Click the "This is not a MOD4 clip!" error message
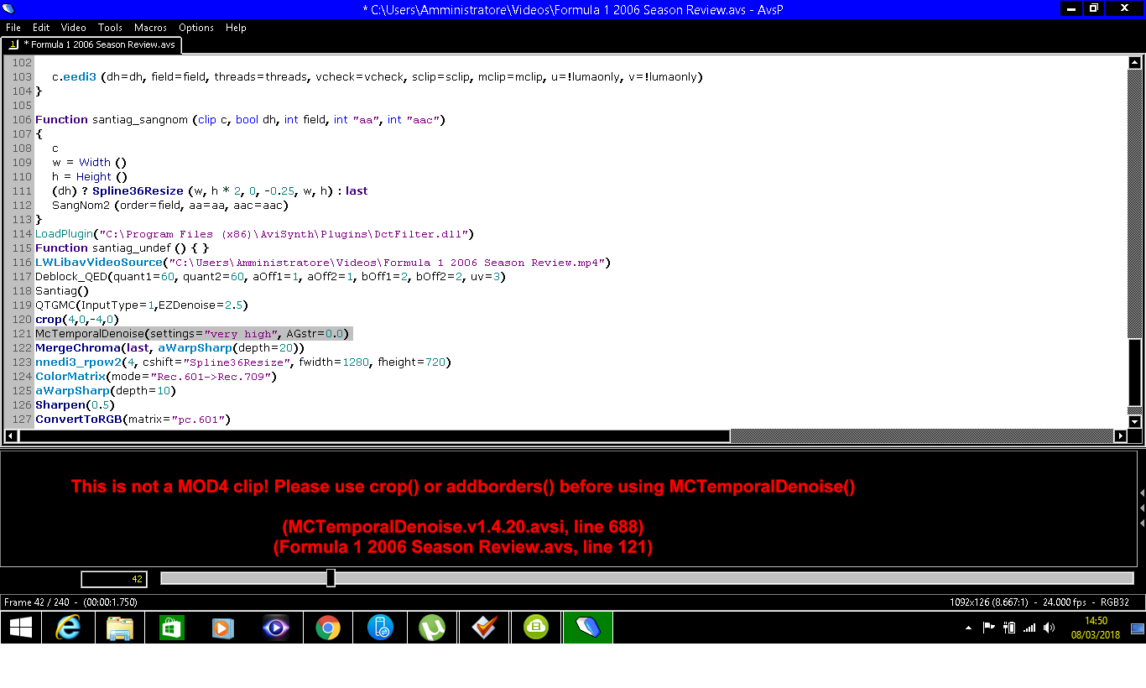The width and height of the screenshot is (1146, 688). 463,487
